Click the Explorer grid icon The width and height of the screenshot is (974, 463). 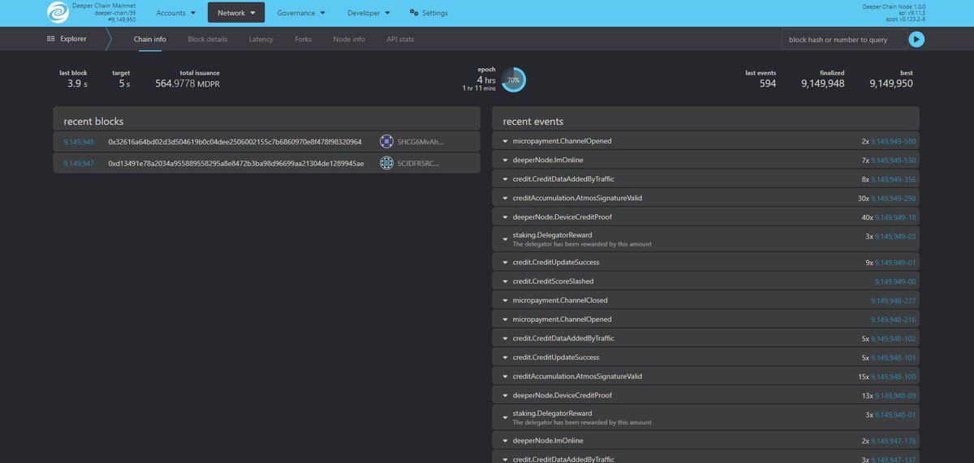pyautogui.click(x=51, y=39)
